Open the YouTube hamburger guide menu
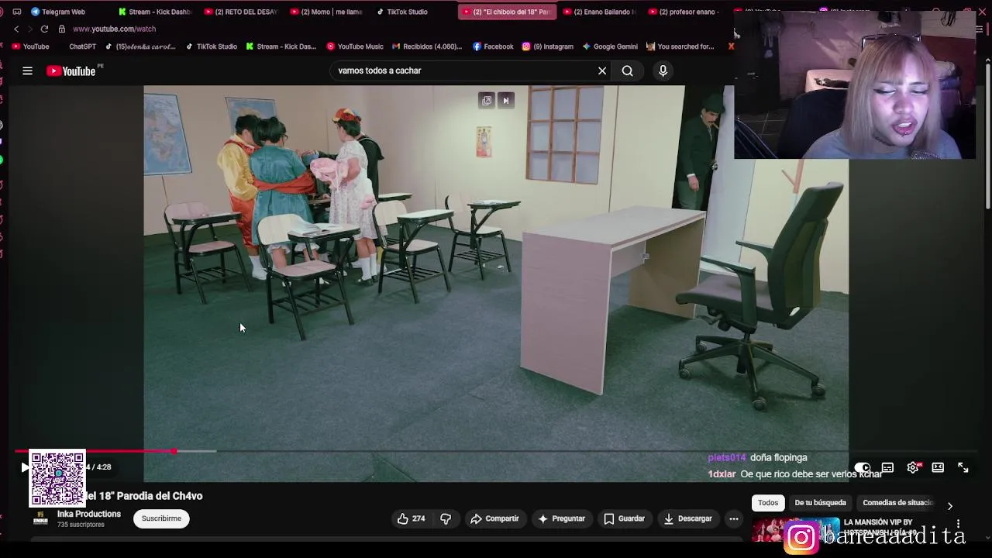The height and width of the screenshot is (558, 992). point(27,71)
